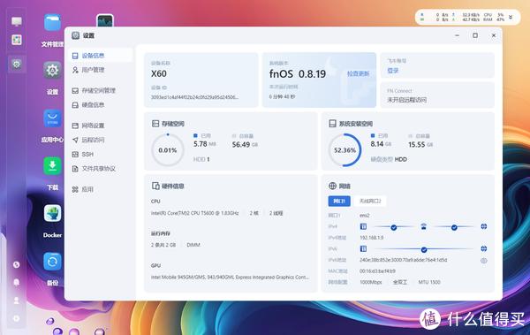
Task: Click the user profile icon in dock
Action: 16,301
